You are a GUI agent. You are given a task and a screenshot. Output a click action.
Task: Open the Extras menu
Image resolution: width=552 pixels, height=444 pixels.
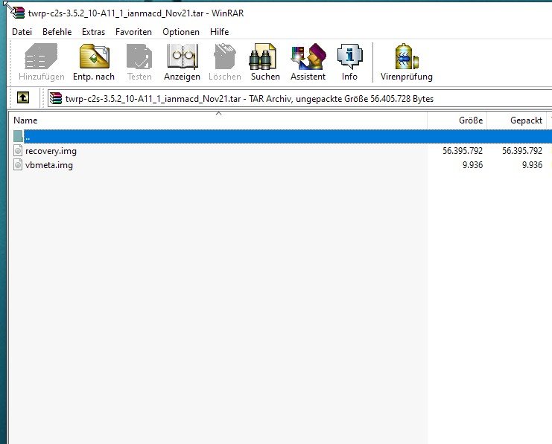coord(93,32)
